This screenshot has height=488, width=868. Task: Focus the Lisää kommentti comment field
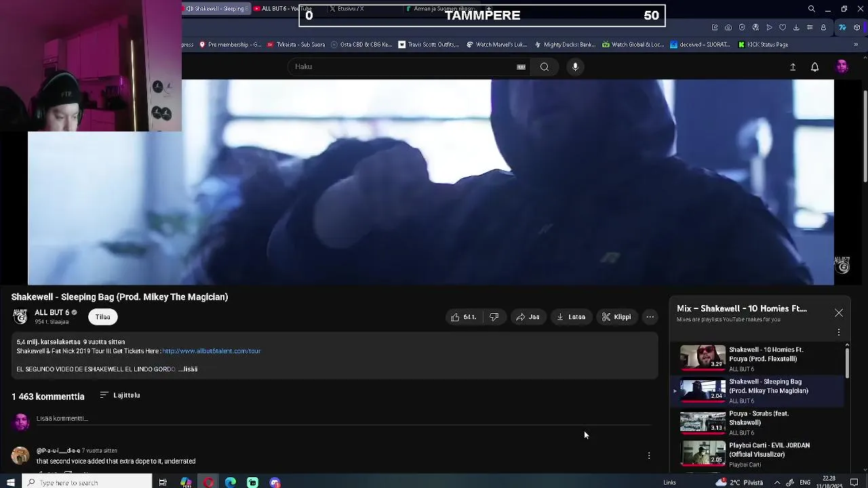coord(343,419)
